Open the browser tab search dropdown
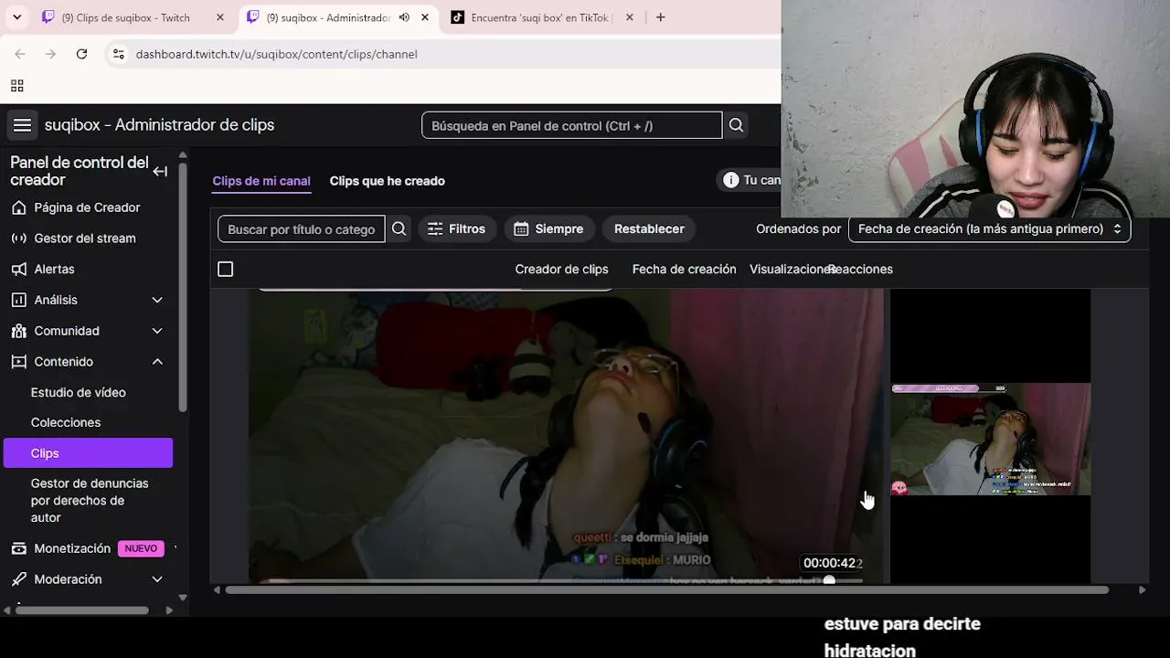The image size is (1170, 658). (x=16, y=17)
